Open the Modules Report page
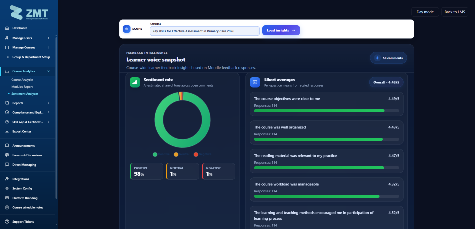Screen dimensions: 475x229 (22, 87)
